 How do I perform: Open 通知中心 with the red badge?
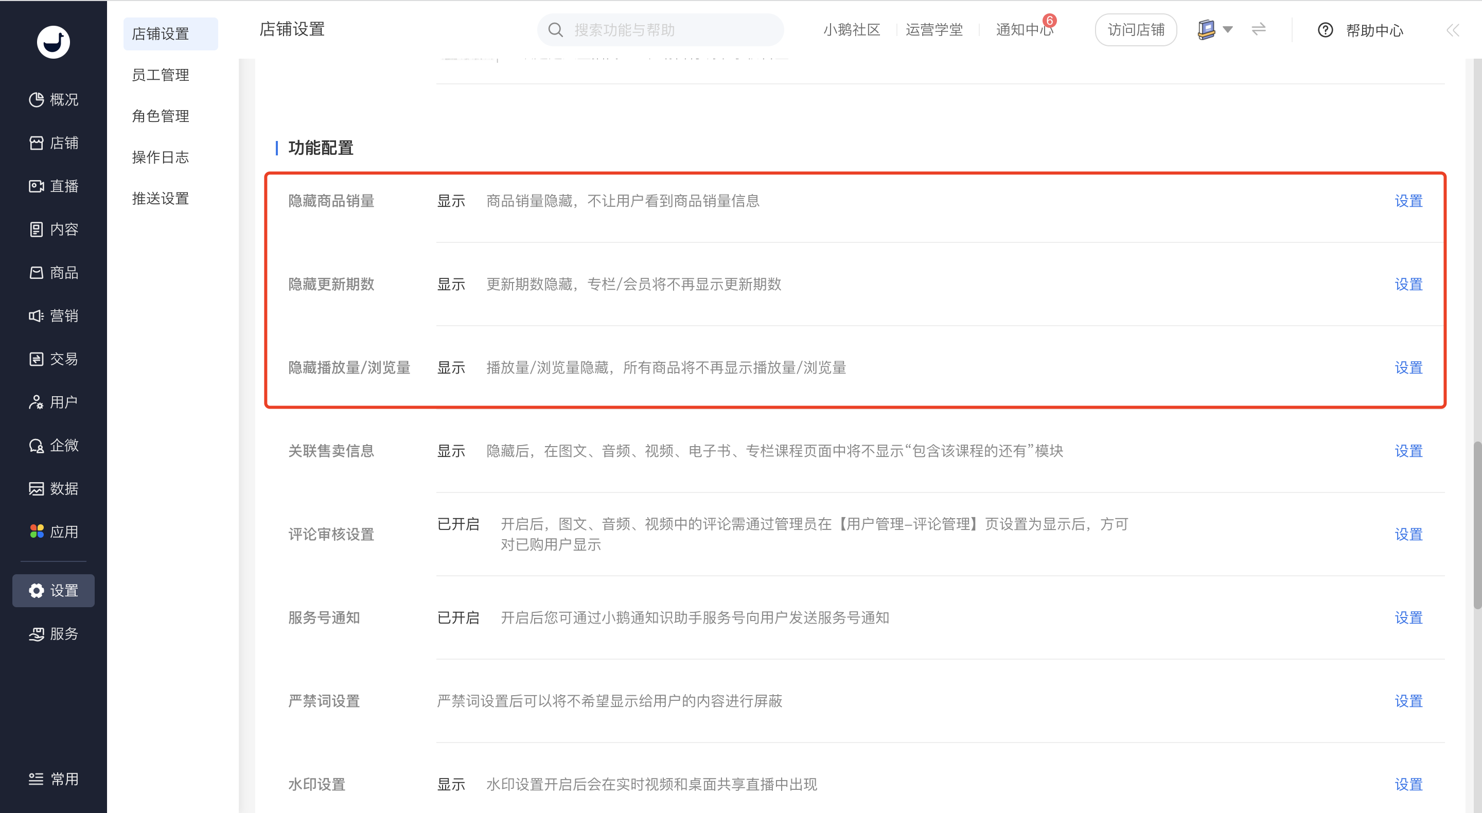1025,30
